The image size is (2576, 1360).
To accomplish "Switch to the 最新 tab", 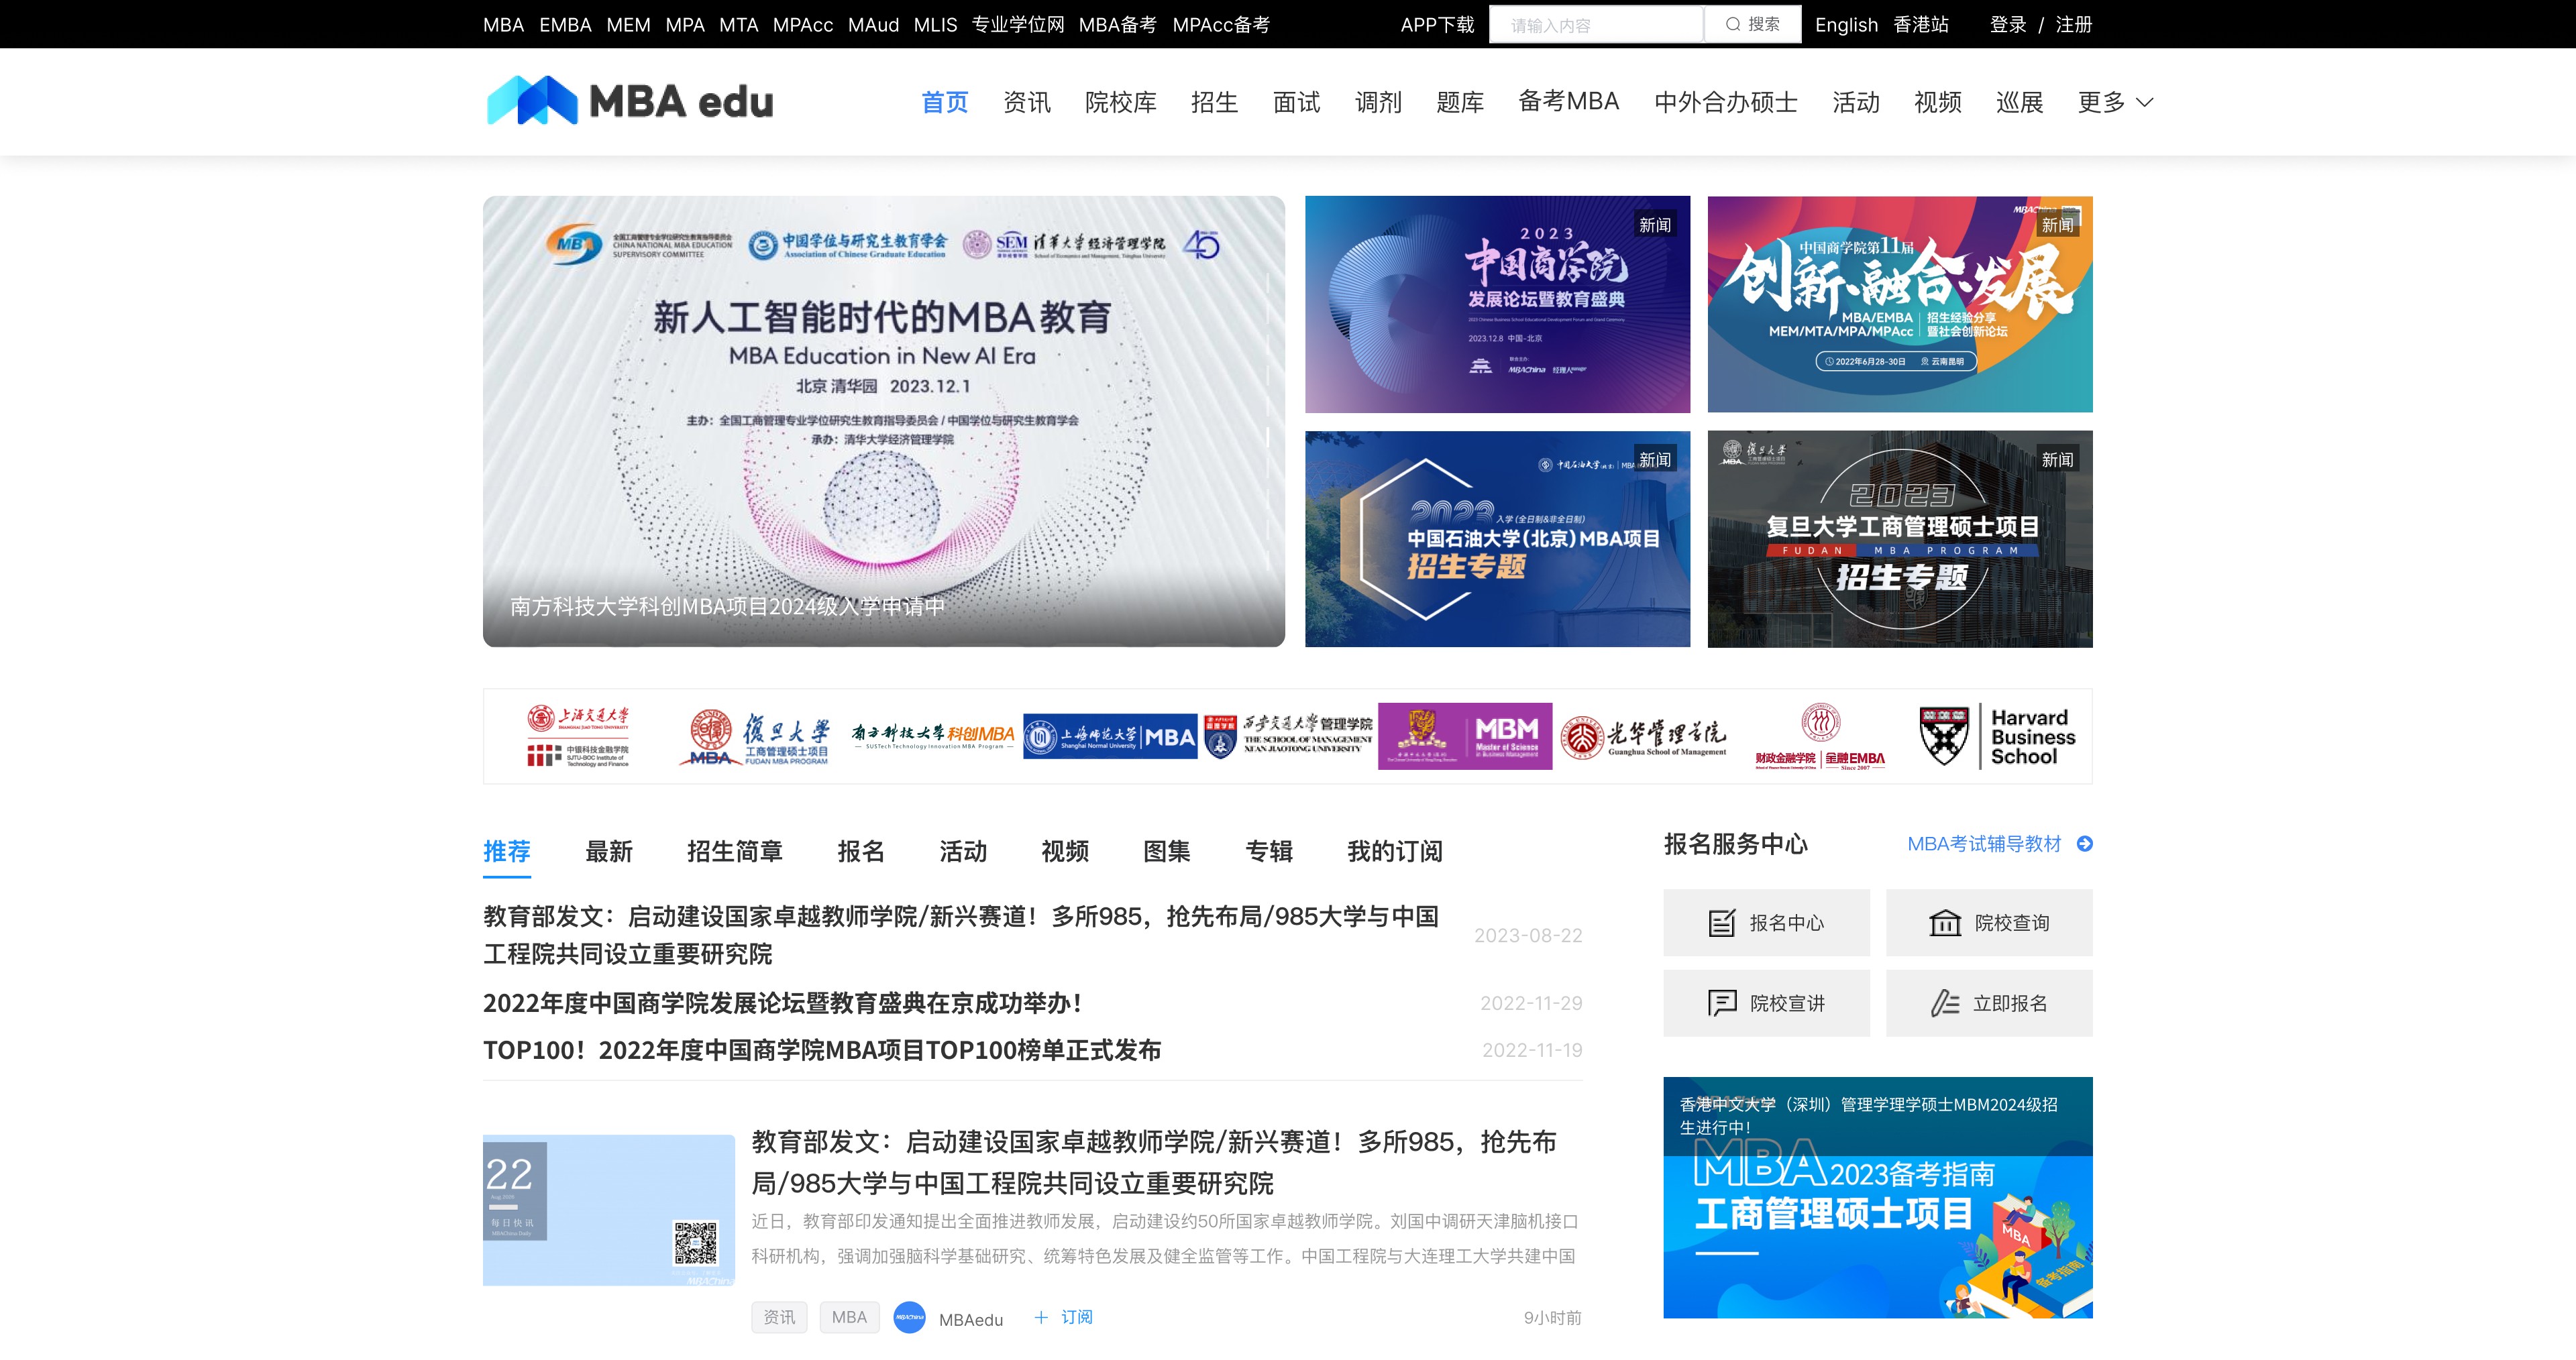I will pyautogui.click(x=609, y=851).
